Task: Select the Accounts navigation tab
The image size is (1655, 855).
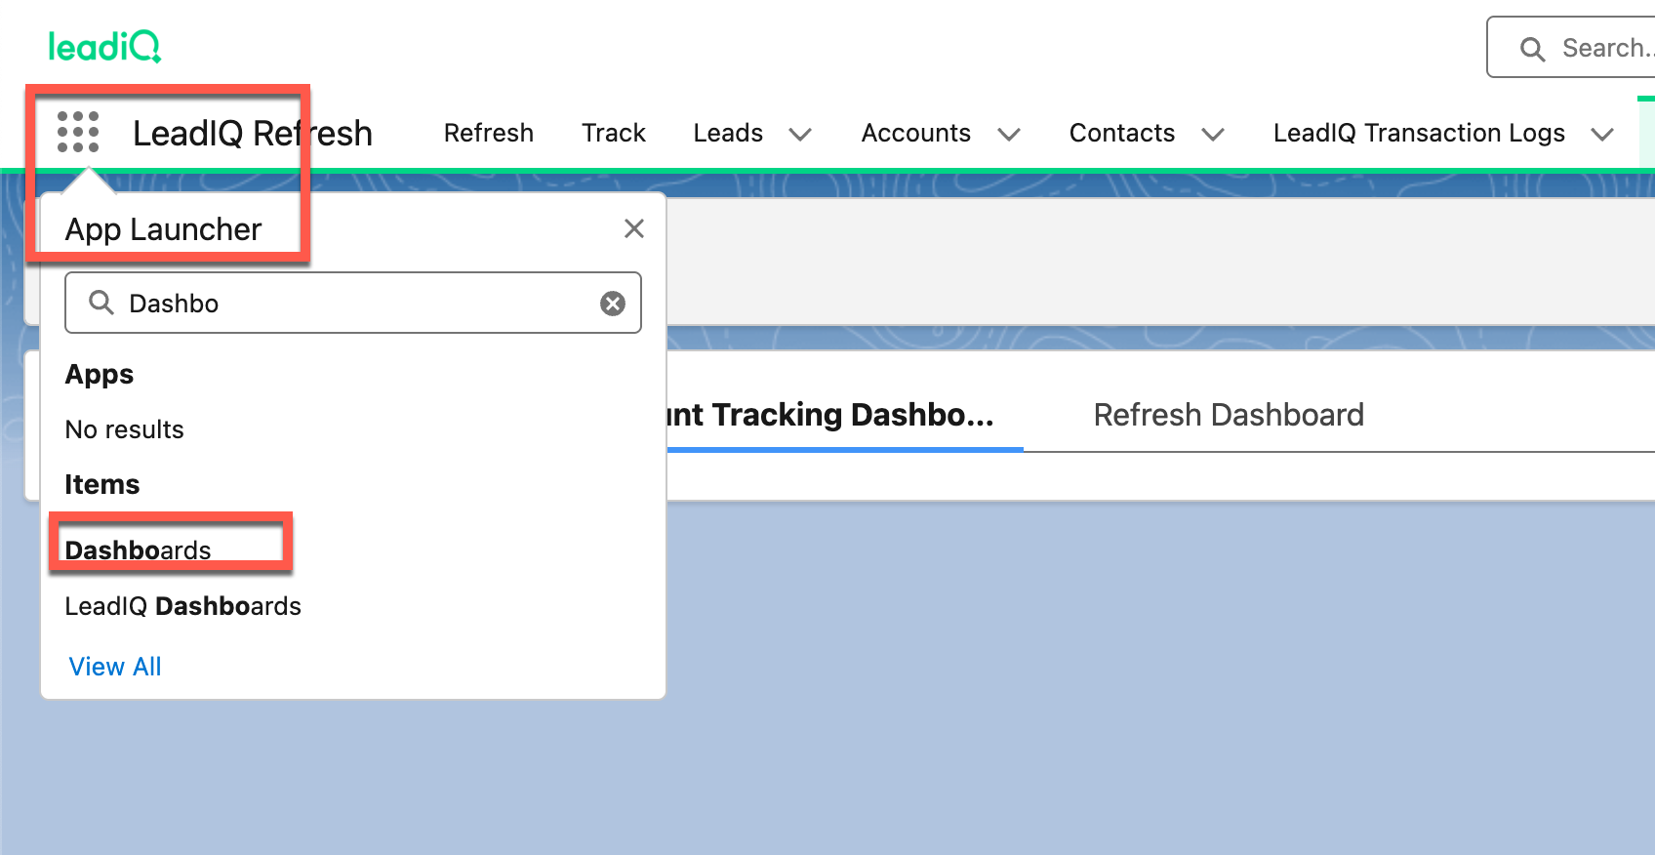Action: coord(915,133)
